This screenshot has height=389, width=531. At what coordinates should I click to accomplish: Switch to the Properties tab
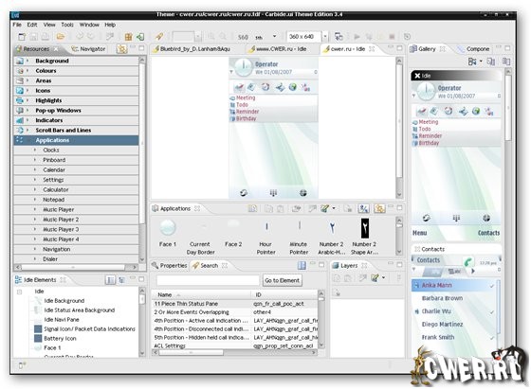170,266
